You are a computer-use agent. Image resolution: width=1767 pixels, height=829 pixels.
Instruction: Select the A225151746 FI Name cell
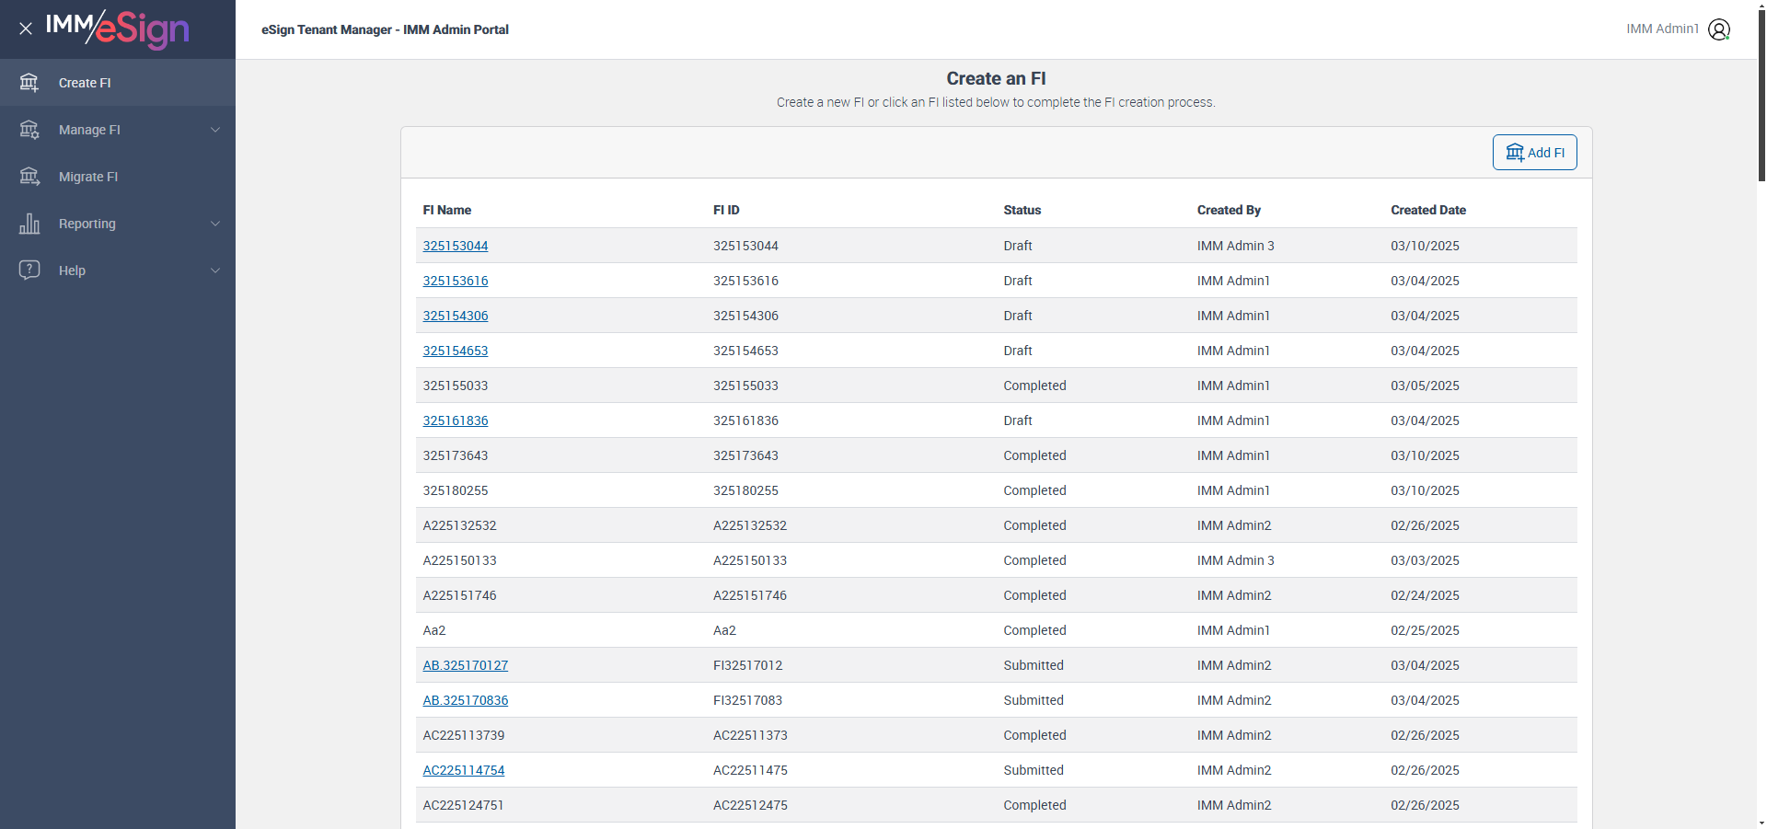point(459,595)
